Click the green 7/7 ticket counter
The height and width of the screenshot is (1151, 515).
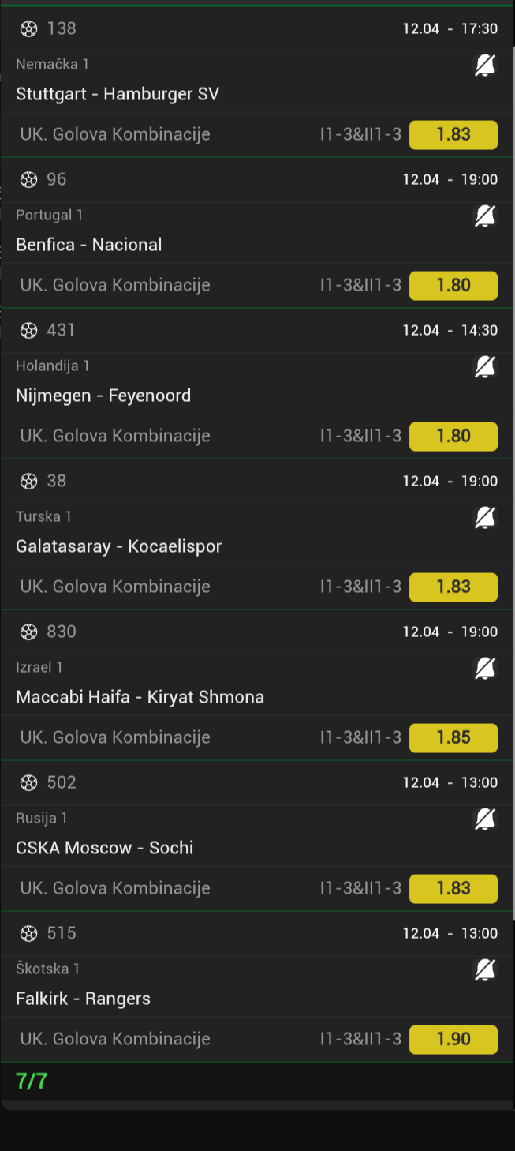pyautogui.click(x=32, y=1082)
